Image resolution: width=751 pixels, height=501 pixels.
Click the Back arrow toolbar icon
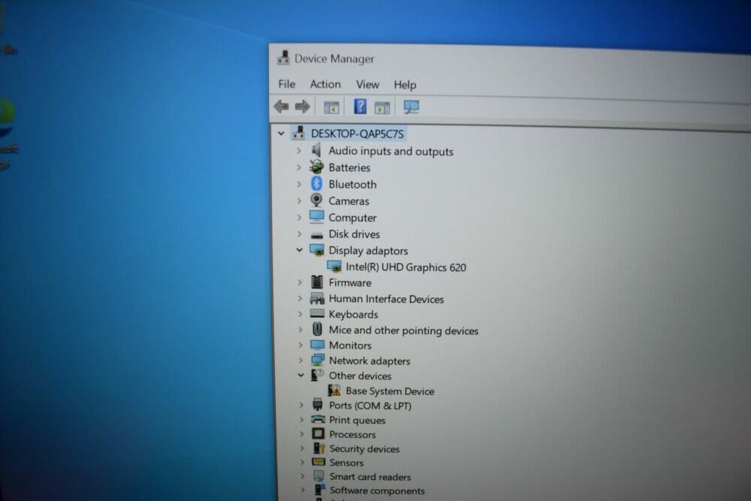click(281, 107)
